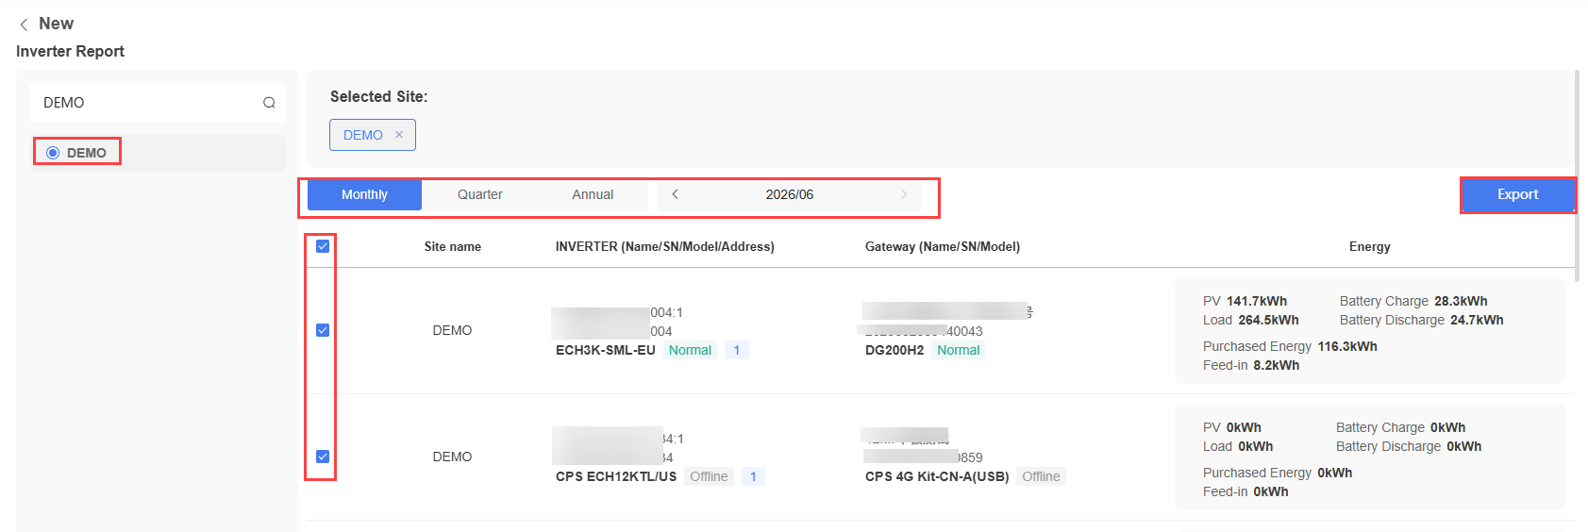
Task: Click the Site name column header
Action: [x=453, y=246]
